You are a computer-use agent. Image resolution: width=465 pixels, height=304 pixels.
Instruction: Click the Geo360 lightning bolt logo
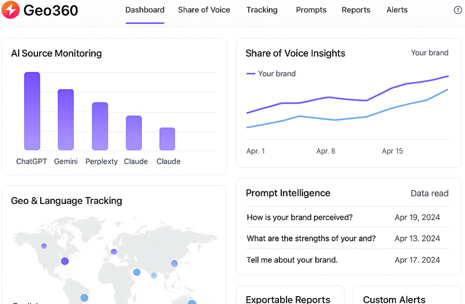11,10
